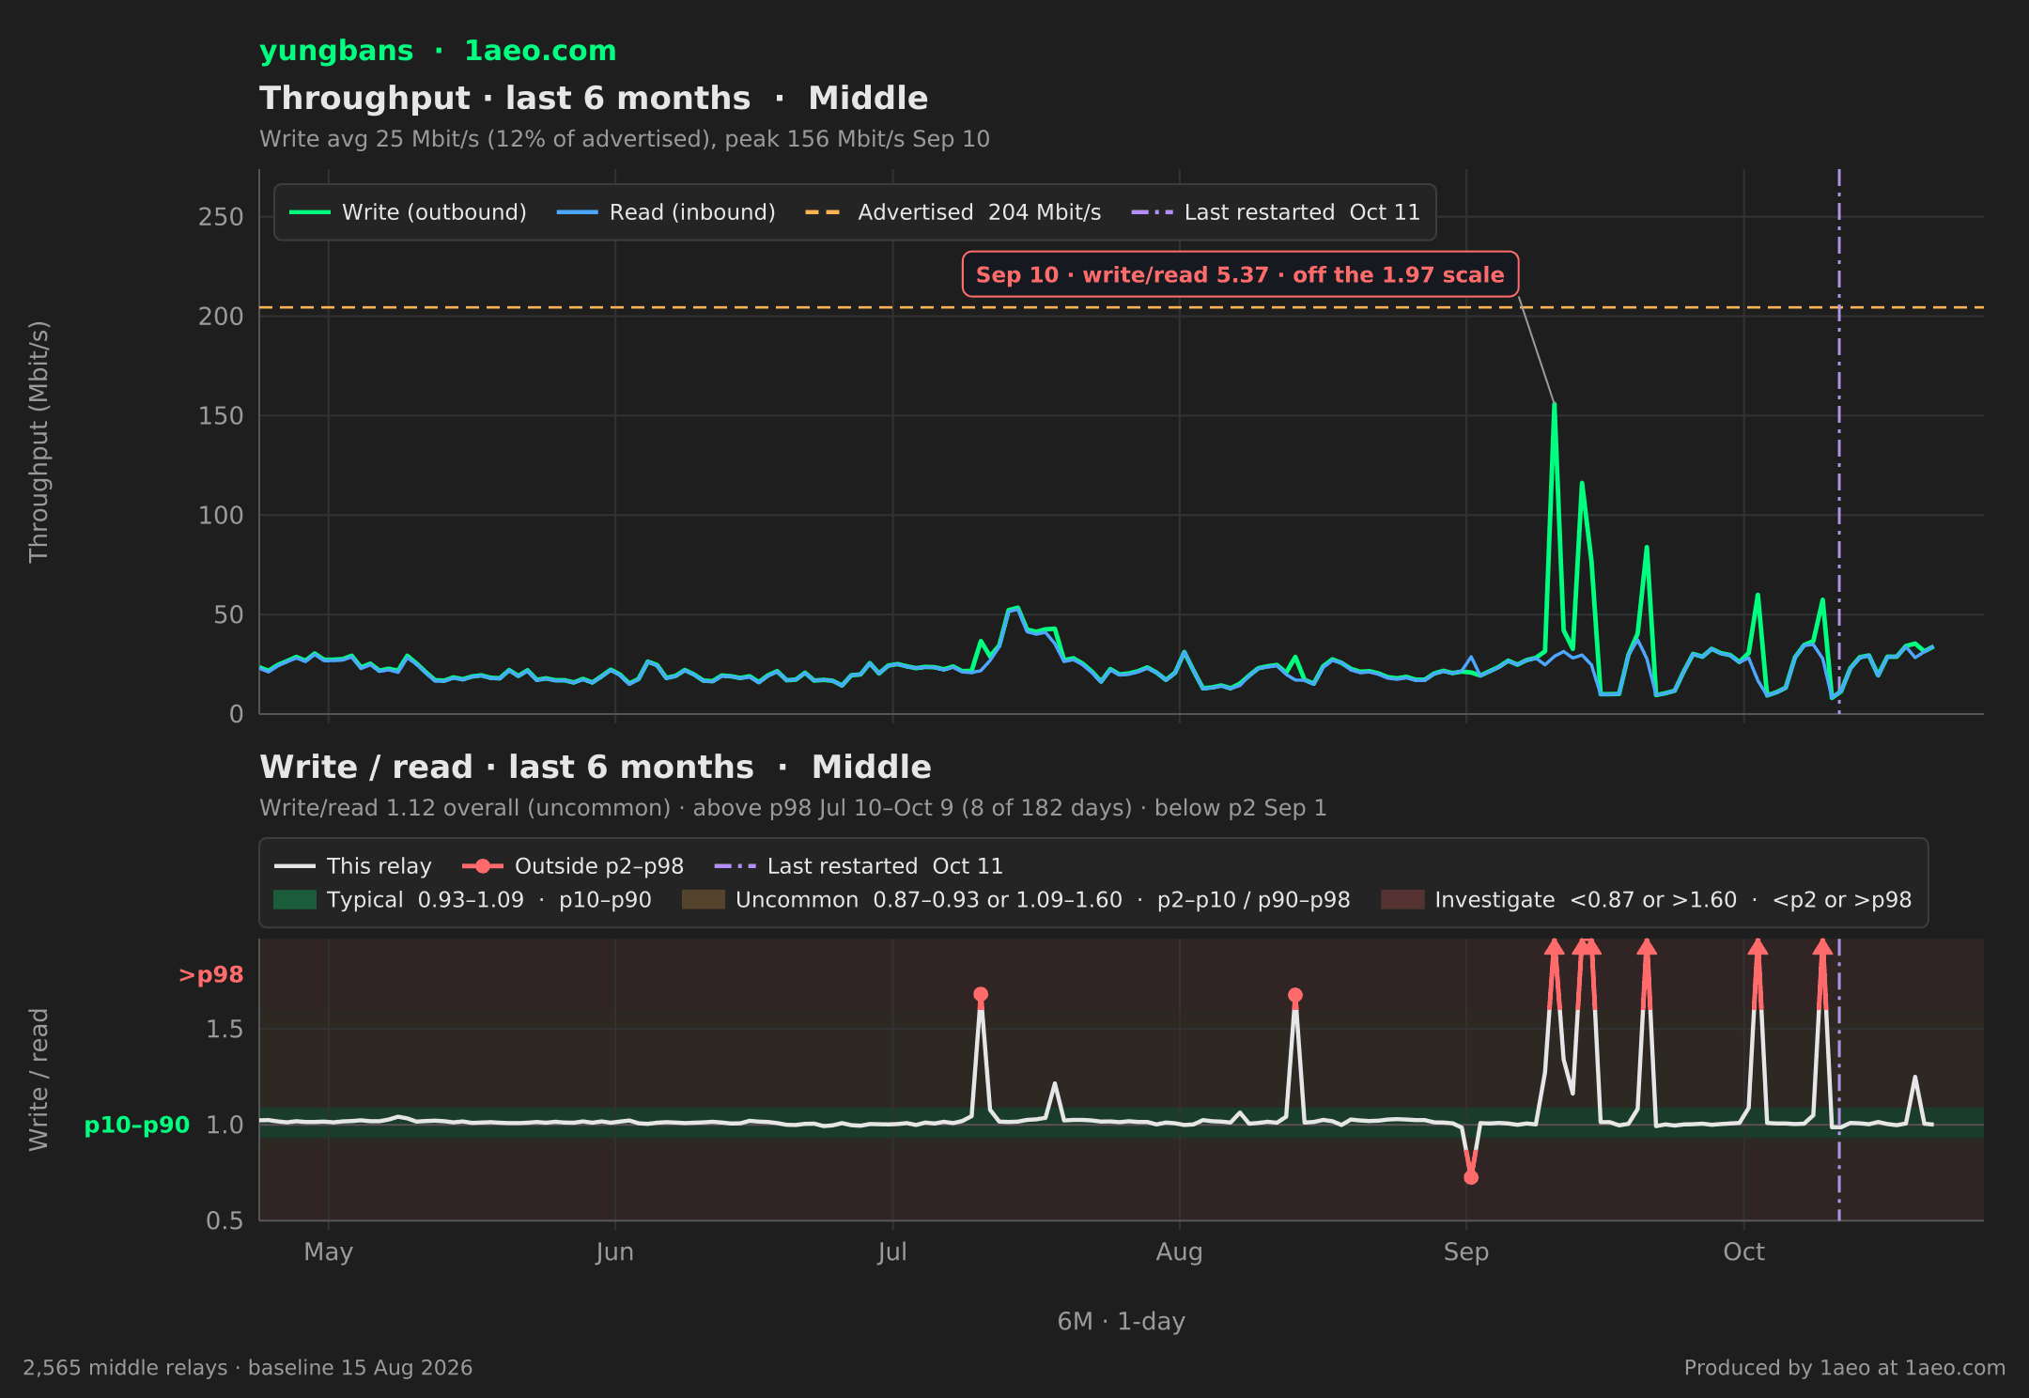This screenshot has width=2029, height=1398.
Task: Click the August outlier dot in the ratio chart
Action: 1295,995
